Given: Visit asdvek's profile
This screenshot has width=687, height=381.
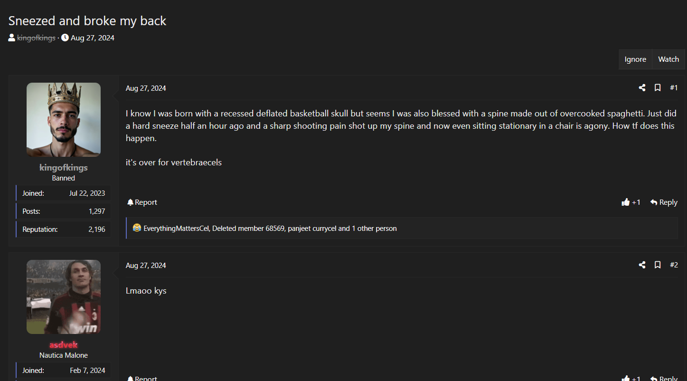Looking at the screenshot, I should pos(63,344).
